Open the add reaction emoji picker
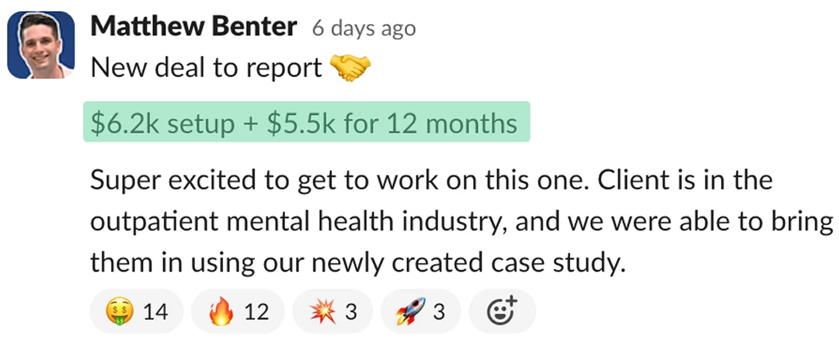Screen dimensions: 839x343 (x=500, y=312)
